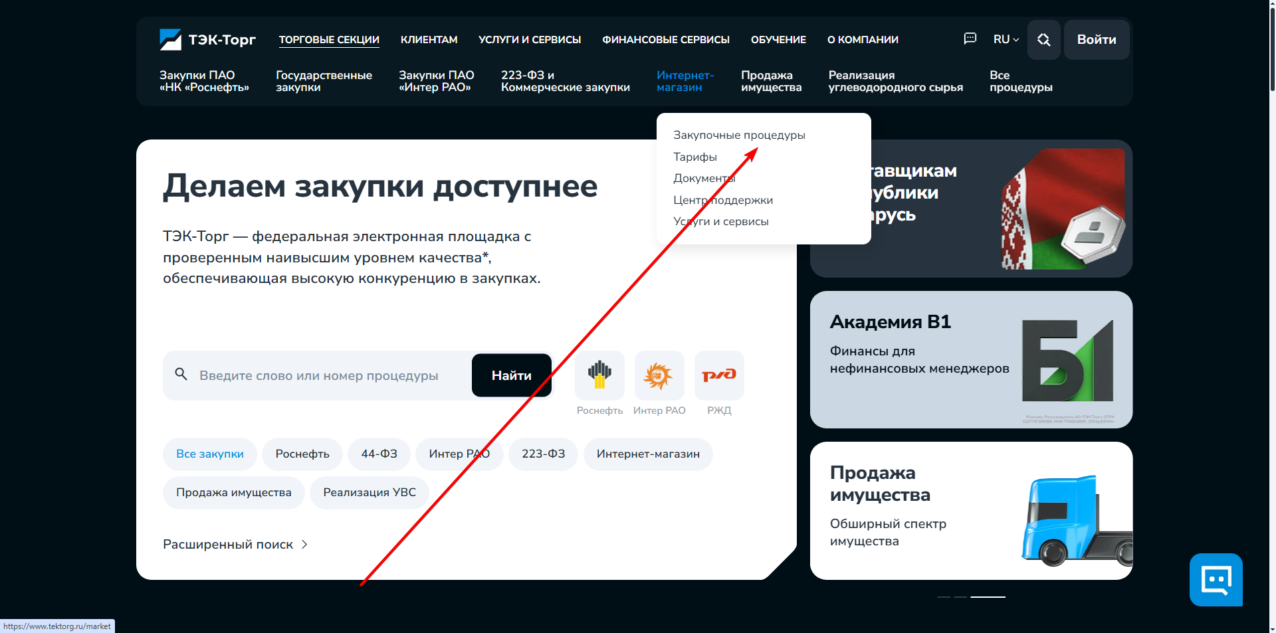The image size is (1276, 633).
Task: Select Центр поддержки in dropdown menu
Action: pyautogui.click(x=723, y=200)
